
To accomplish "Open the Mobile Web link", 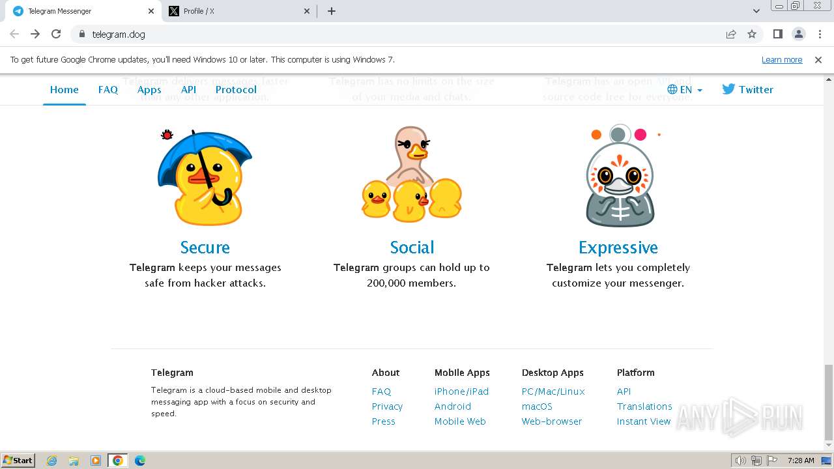I will point(460,421).
